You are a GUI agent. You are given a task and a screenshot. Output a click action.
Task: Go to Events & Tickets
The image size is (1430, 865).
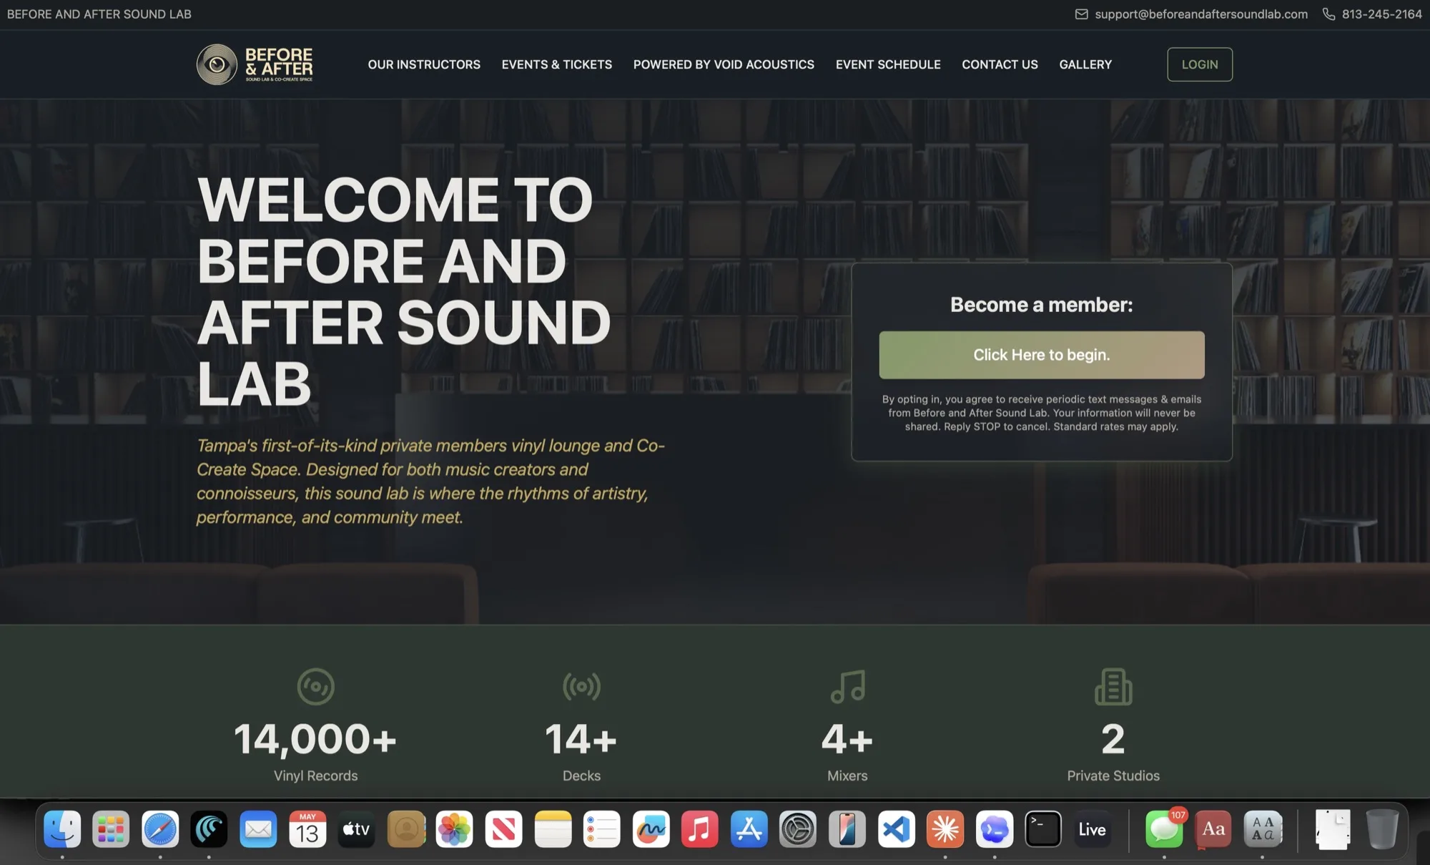556,64
